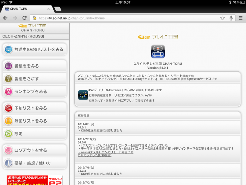
Task: Click the スカパー e2 advertisement banner
Action: click(35, 180)
